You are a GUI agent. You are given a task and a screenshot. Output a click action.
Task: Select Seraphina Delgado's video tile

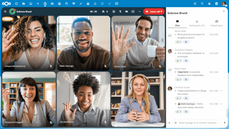(29, 99)
